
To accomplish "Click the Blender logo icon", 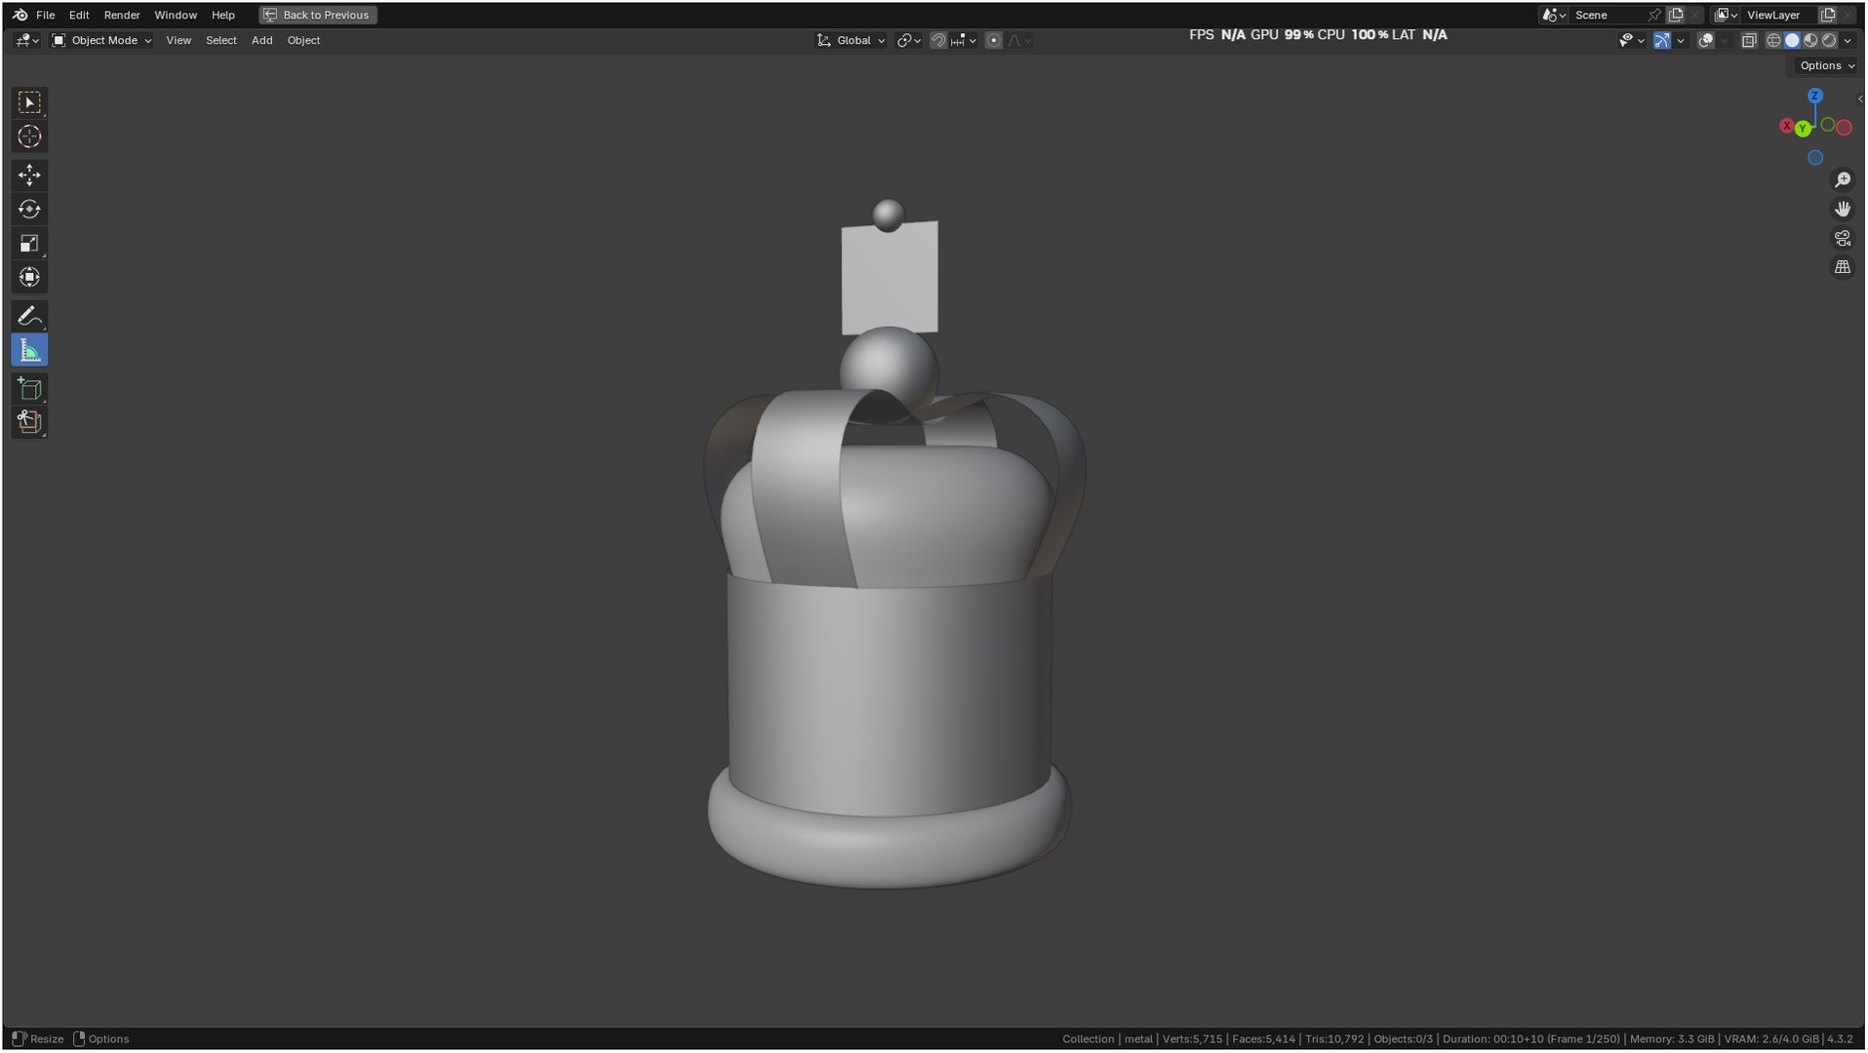I will (x=20, y=15).
